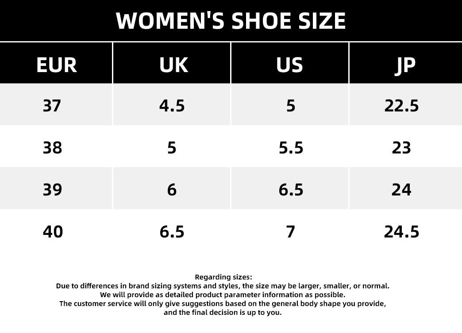Click US size 5.5 cell
The width and height of the screenshot is (462, 333).
pos(290,147)
